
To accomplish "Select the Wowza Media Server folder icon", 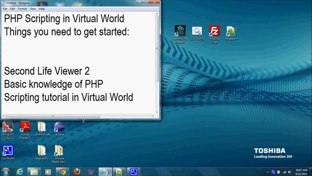I will click(59, 154).
